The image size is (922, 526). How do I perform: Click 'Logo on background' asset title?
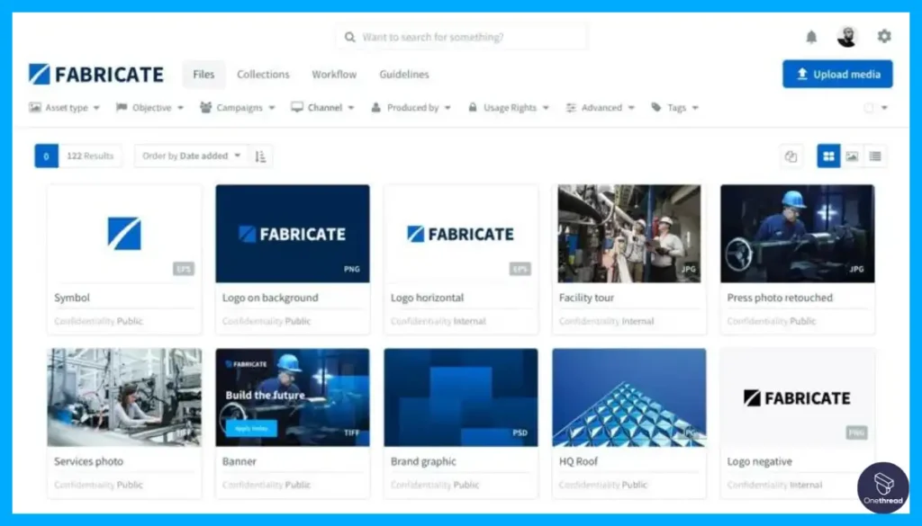point(270,298)
